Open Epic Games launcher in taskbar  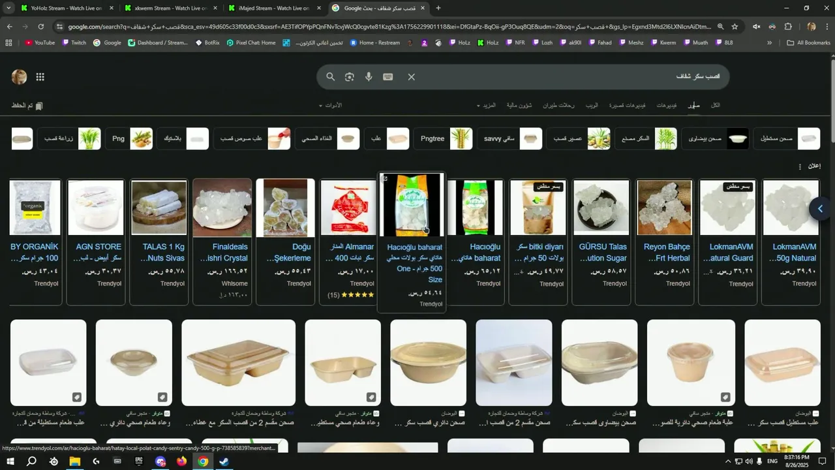coord(139,462)
